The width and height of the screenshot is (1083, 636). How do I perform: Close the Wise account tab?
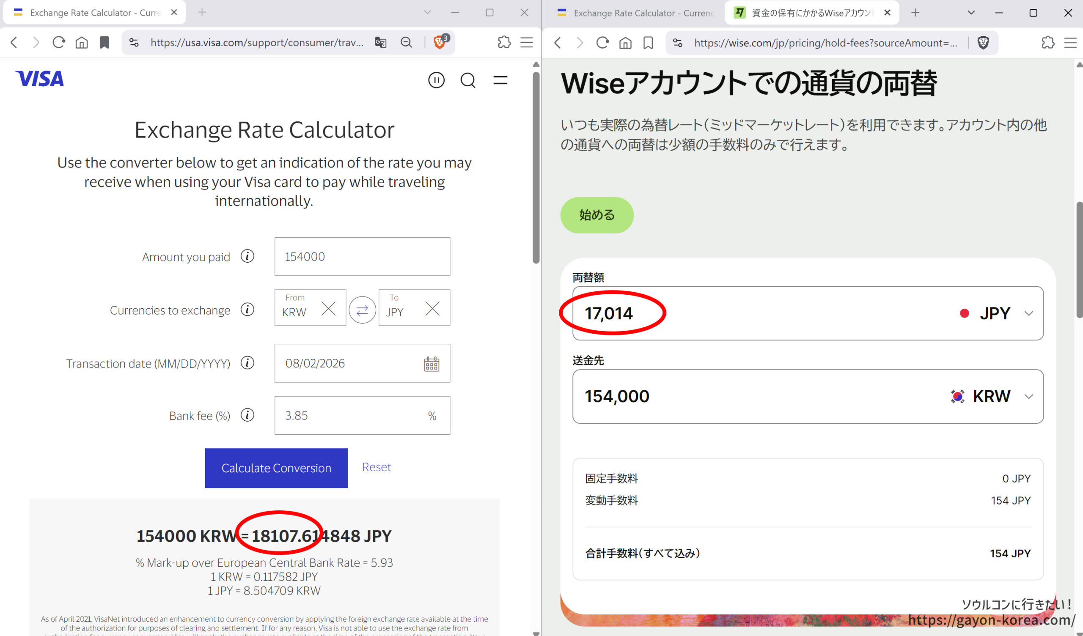[887, 13]
